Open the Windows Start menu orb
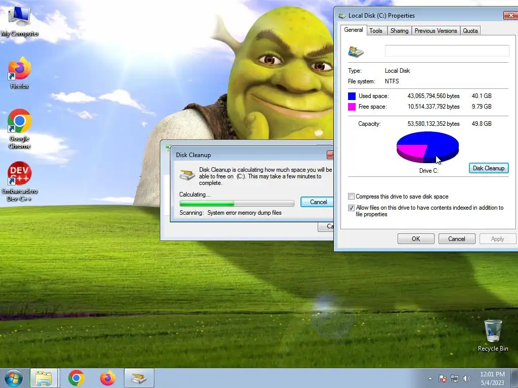518x388 pixels. pos(14,378)
